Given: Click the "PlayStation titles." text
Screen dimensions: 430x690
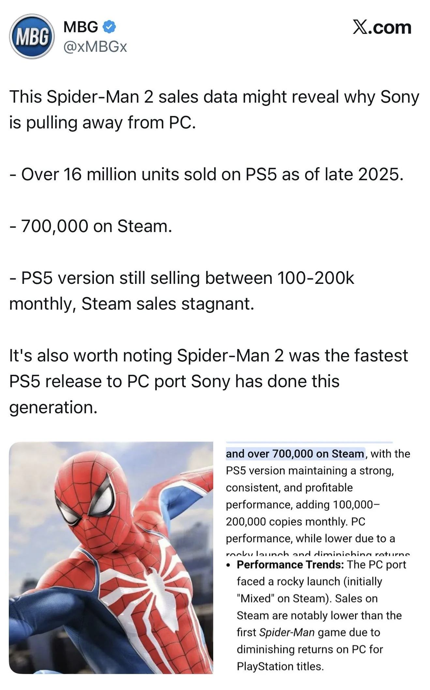Looking at the screenshot, I should [x=280, y=666].
